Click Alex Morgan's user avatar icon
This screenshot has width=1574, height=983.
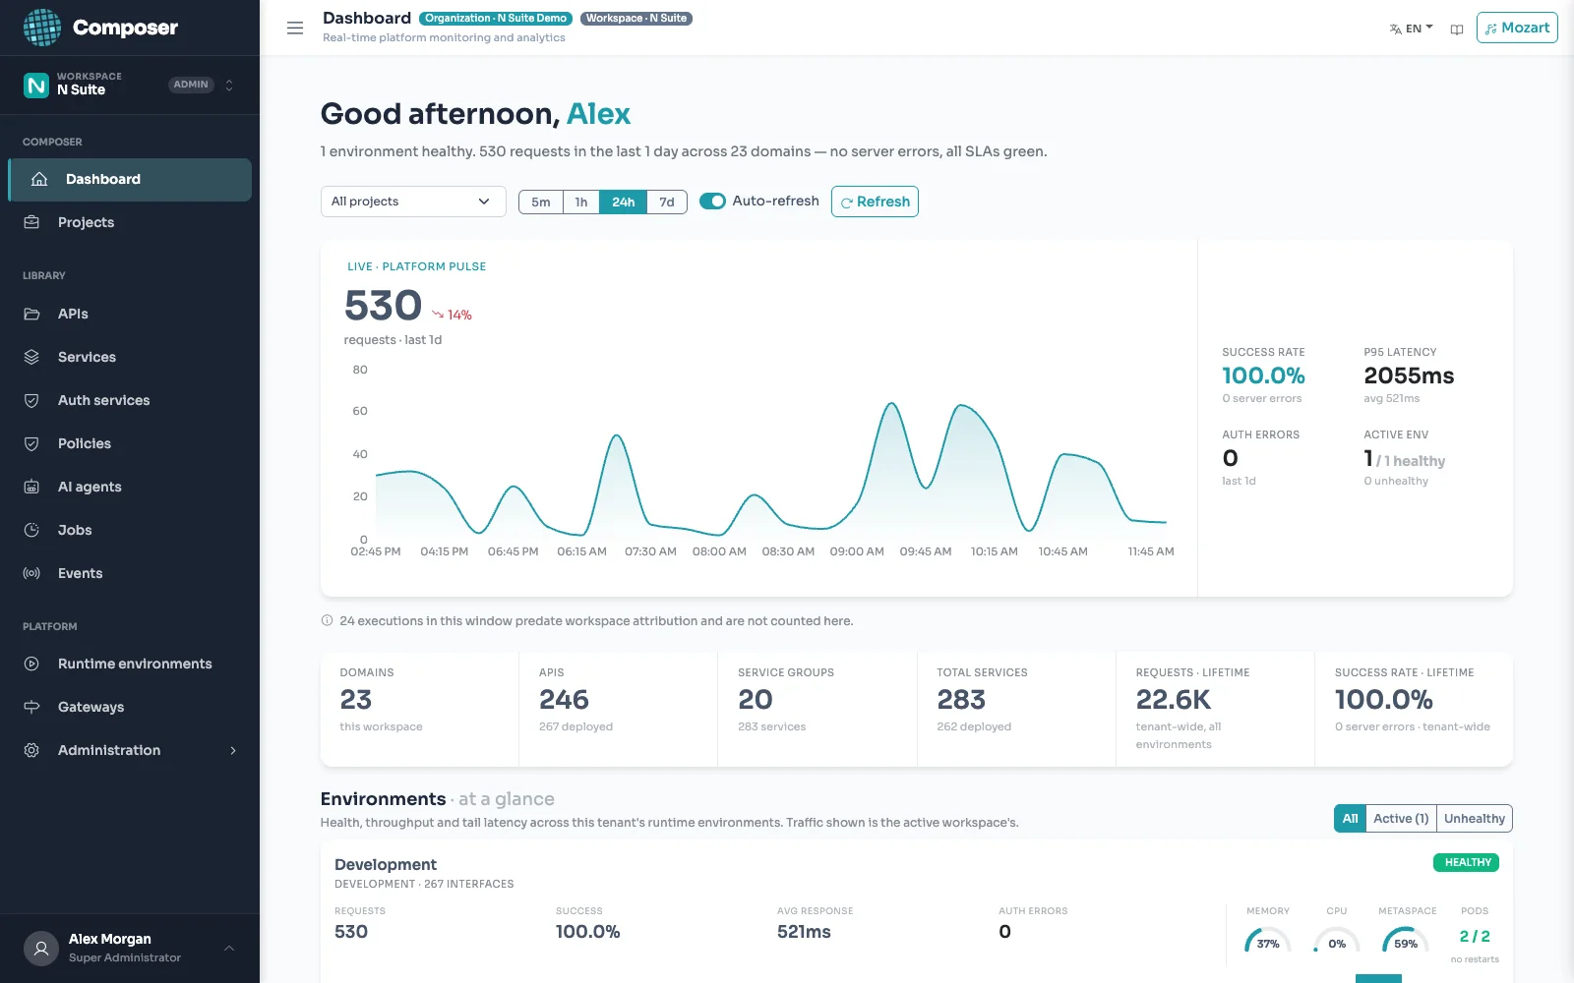click(41, 949)
